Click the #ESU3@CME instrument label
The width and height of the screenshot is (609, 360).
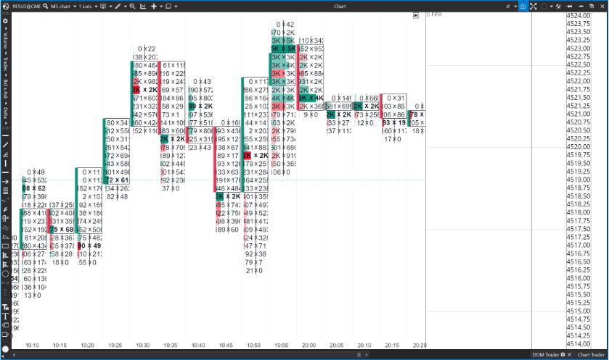coord(26,7)
